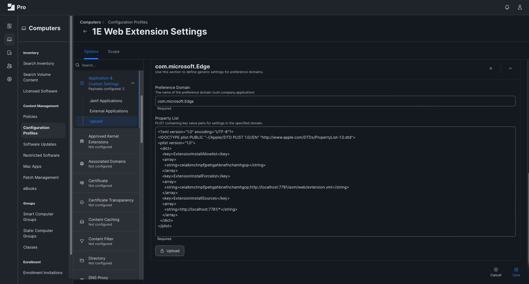The width and height of the screenshot is (529, 284).
Task: Open the Users icon in left rail
Action: point(9,66)
